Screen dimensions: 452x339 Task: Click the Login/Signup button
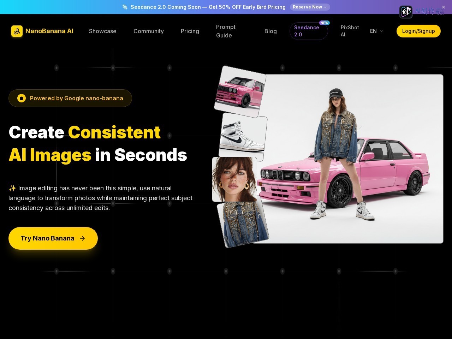(418, 31)
